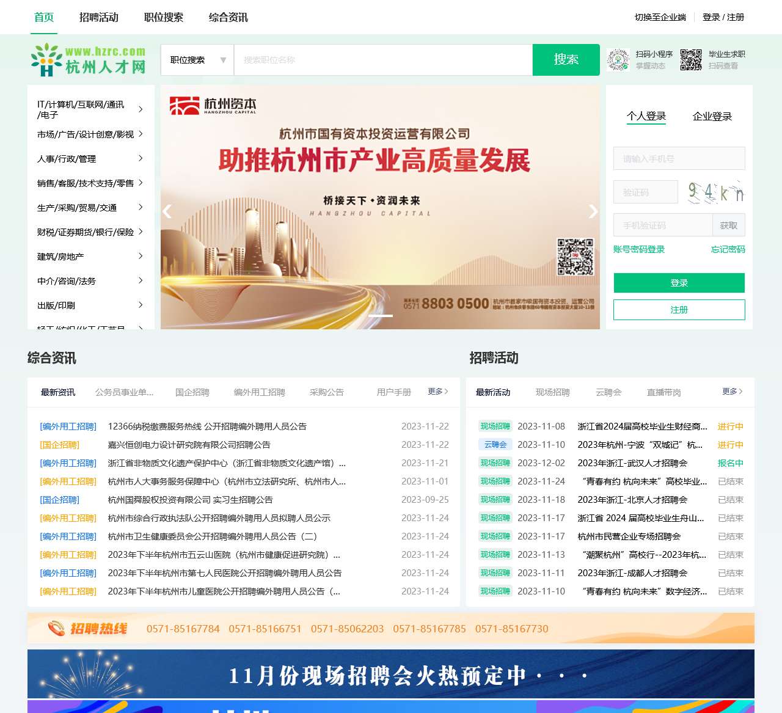Open the 职位搜索 search category dropdown

point(197,60)
